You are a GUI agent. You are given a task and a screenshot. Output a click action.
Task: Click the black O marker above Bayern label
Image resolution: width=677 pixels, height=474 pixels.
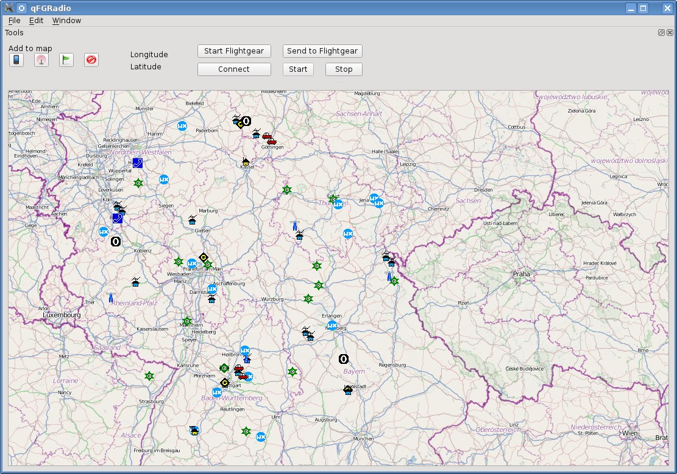point(344,359)
